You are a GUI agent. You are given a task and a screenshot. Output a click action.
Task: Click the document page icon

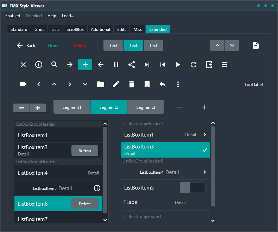256,45
